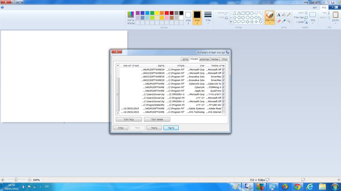Choose the diamond shape in shapes gallery
The height and width of the screenshot is (191, 341).
point(256,18)
